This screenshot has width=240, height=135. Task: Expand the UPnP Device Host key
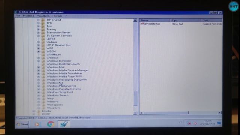coord(38,45)
